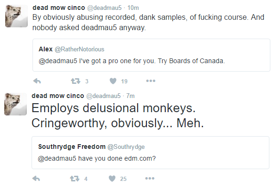The image size is (276, 188).
Task: Open the 7m timestamp link
Action: coord(130,96)
